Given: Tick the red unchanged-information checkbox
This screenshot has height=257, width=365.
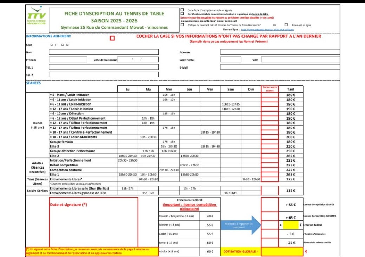Looking at the screenshot, I should 112,38.
